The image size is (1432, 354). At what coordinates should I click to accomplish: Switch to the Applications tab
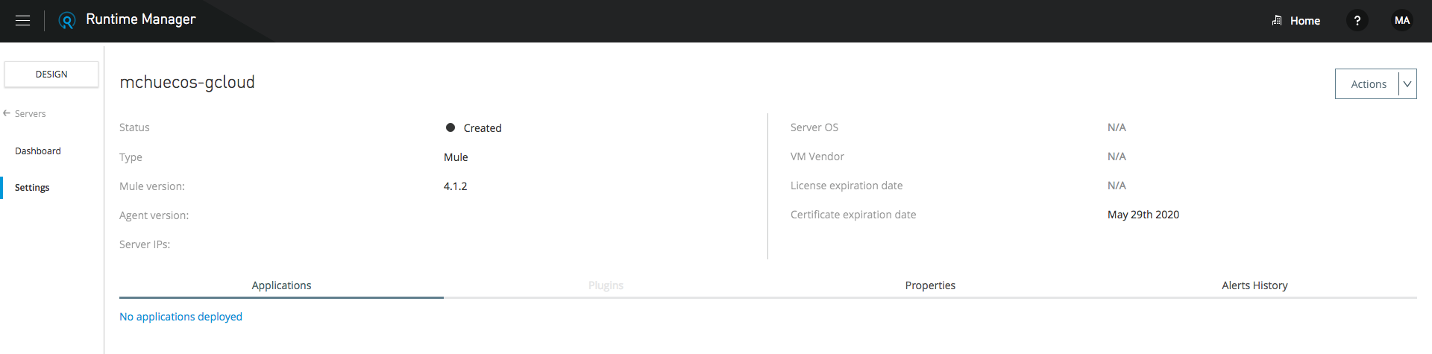tap(281, 285)
